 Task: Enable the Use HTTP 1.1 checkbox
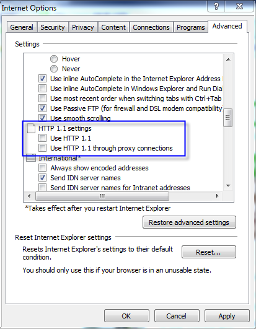click(x=43, y=138)
